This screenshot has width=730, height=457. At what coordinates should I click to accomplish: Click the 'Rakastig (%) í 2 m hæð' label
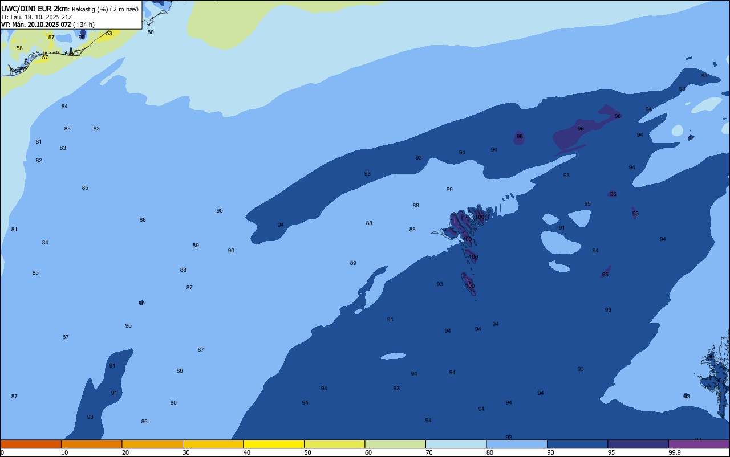click(105, 9)
